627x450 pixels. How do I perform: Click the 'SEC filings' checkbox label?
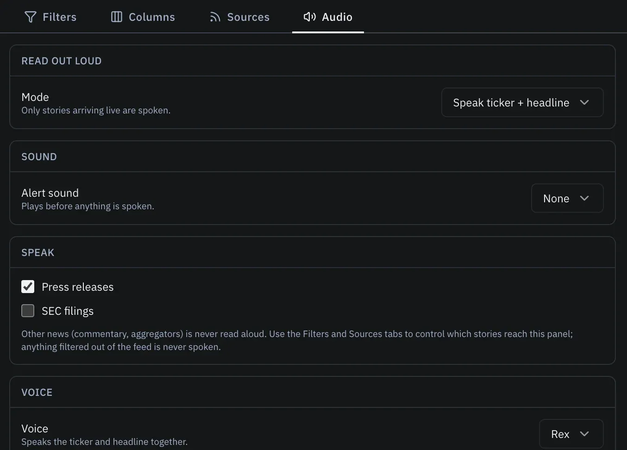(x=68, y=311)
